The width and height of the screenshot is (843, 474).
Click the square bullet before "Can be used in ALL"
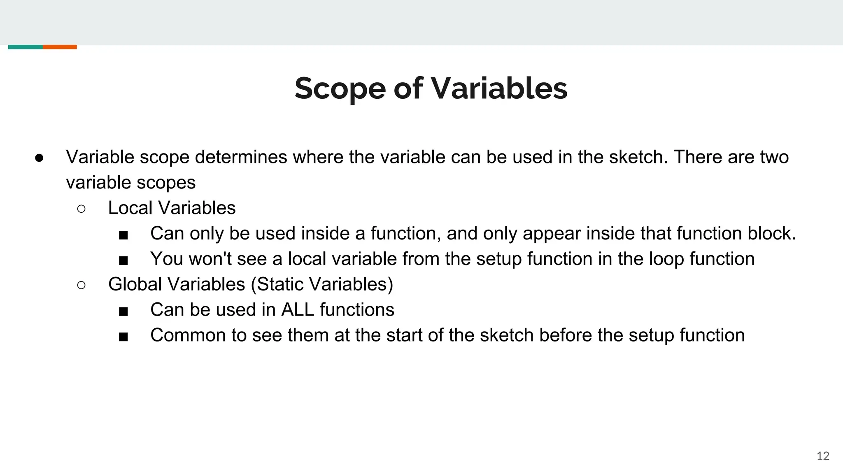pos(123,311)
